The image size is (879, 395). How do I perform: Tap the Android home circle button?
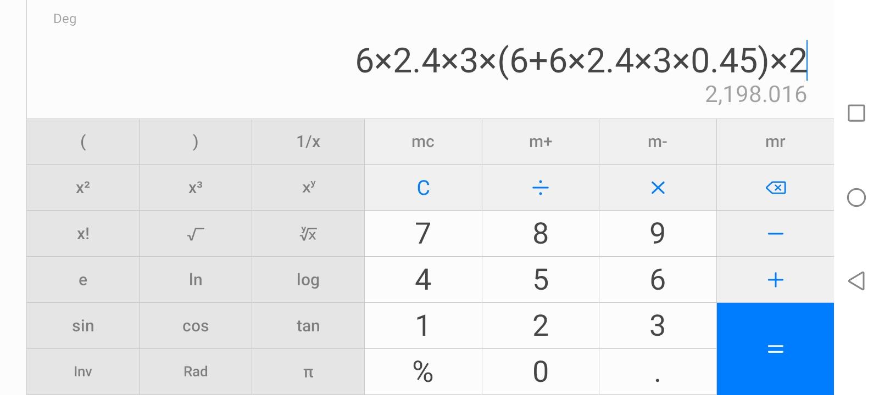pos(856,198)
